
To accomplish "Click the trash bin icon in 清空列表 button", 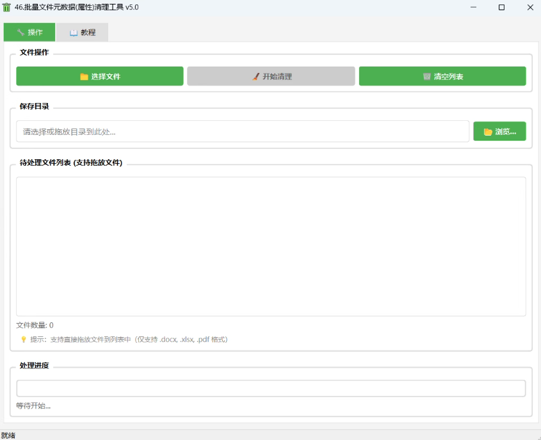I will coord(426,77).
